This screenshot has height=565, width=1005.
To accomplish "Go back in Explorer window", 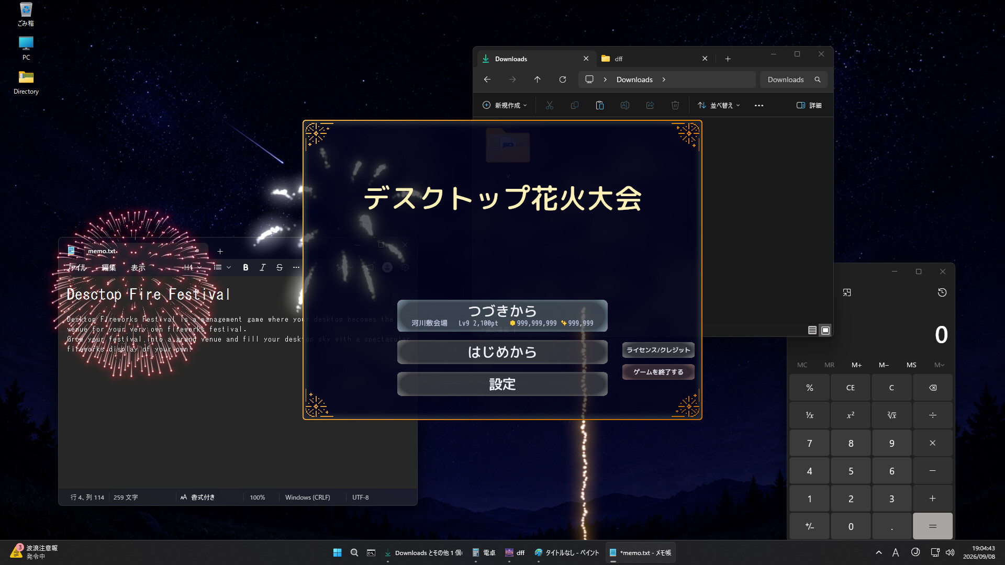I will [x=487, y=80].
